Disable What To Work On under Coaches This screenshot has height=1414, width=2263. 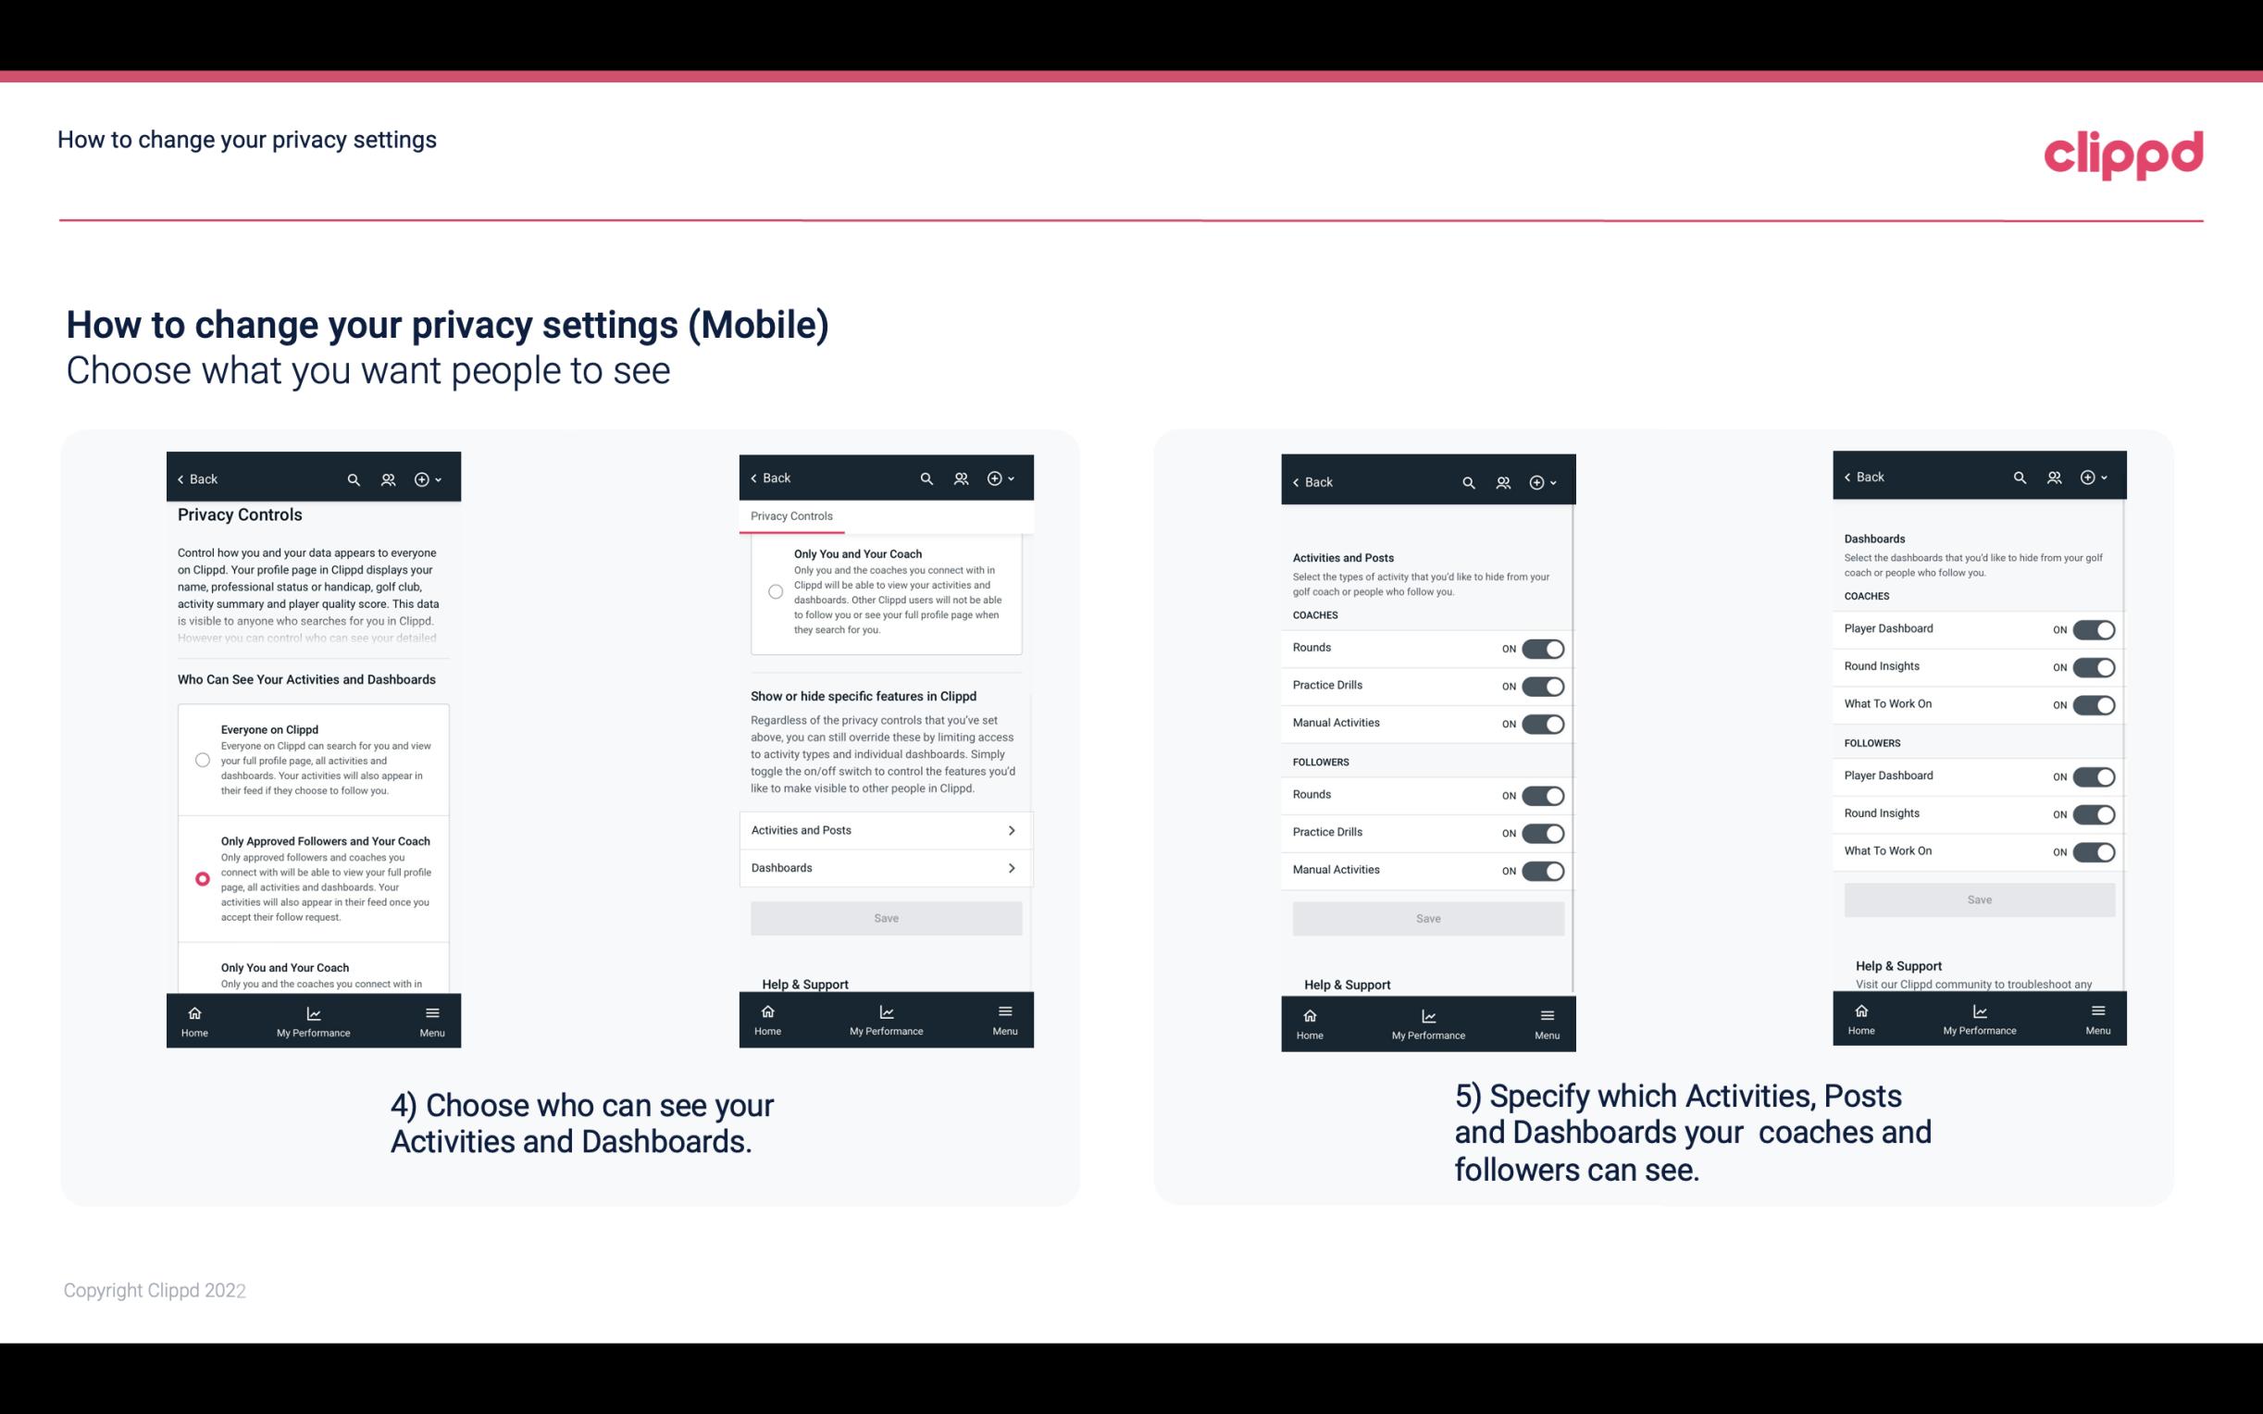[x=2094, y=702]
